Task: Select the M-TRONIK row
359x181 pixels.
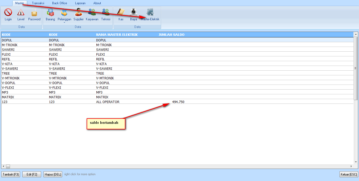Action: click(177, 45)
